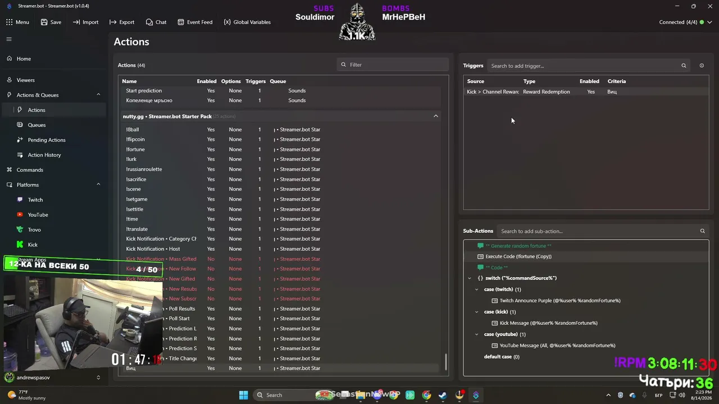The height and width of the screenshot is (404, 719).
Task: Open the Commands page
Action: pyautogui.click(x=30, y=169)
